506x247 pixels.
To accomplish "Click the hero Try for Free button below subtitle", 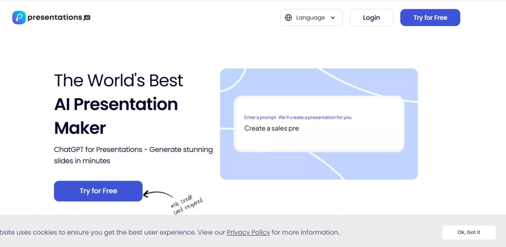I will click(98, 191).
